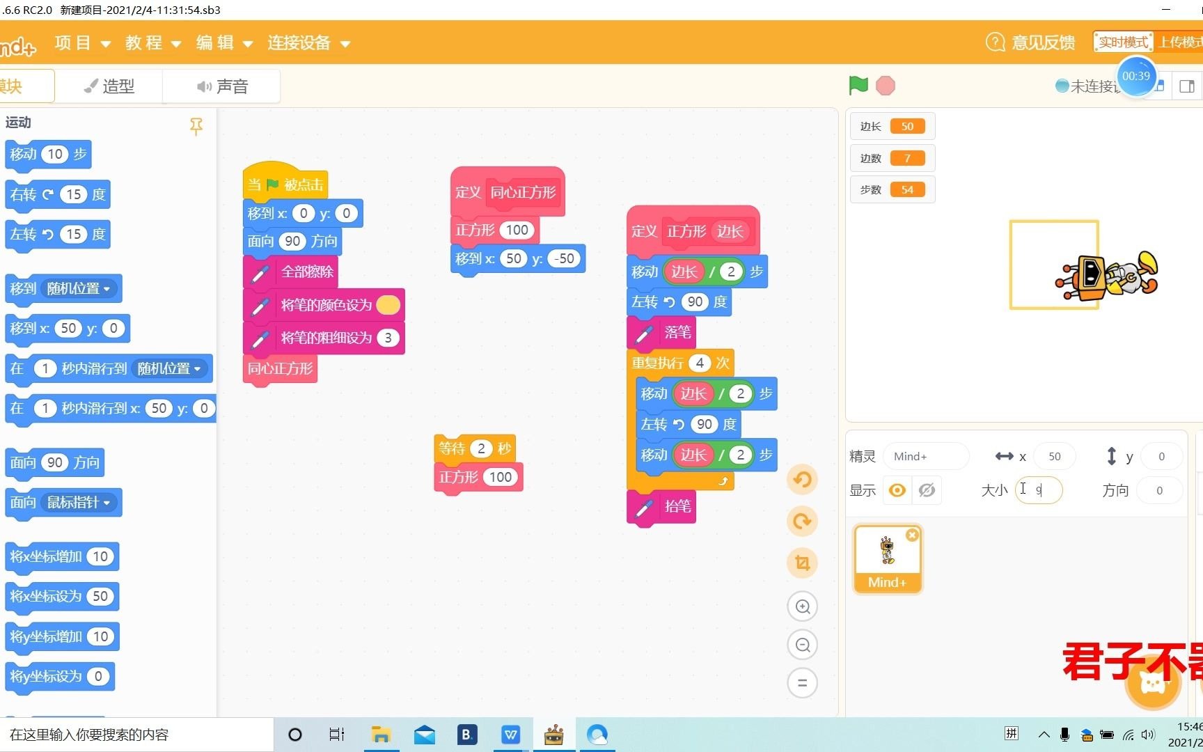Click the zoom-in magnifier on code area

pos(802,606)
